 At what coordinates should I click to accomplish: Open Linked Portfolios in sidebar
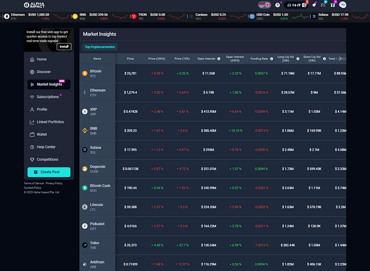click(49, 122)
